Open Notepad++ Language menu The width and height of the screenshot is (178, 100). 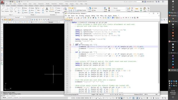tap(87, 16)
